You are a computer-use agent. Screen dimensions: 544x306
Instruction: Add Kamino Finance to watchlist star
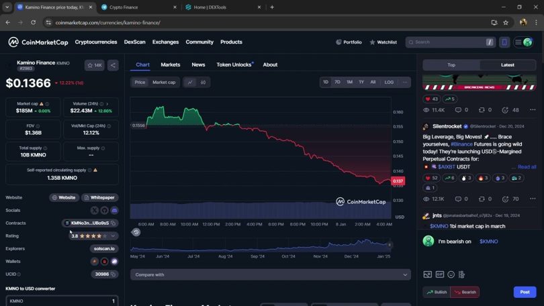(x=95, y=65)
